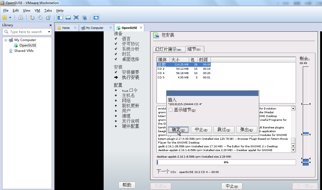The height and width of the screenshot is (190, 322).
Task: Click the 包安装 package installation icon
Action: (156, 35)
